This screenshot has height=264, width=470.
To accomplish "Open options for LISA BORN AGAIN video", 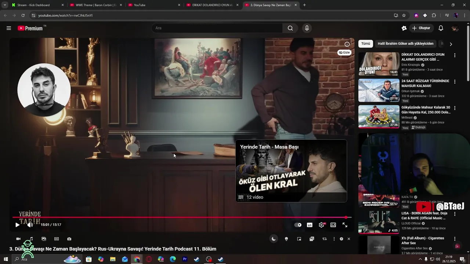I will 455,214.
